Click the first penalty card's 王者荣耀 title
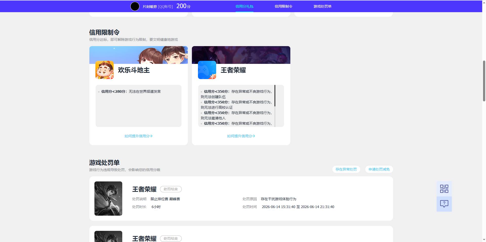 pos(144,189)
